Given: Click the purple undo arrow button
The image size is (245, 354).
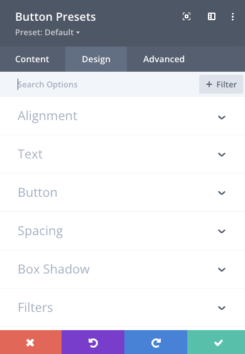Looking at the screenshot, I should [93, 342].
